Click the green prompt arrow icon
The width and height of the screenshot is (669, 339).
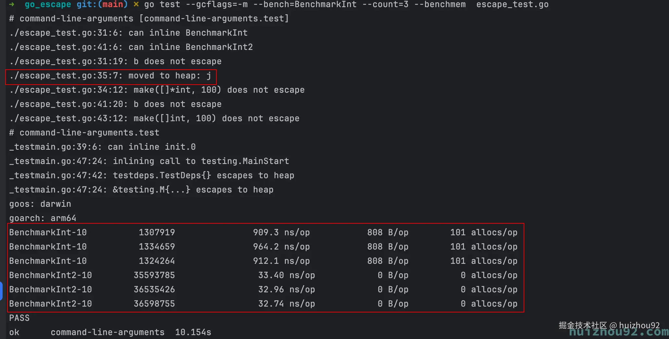[x=12, y=5]
